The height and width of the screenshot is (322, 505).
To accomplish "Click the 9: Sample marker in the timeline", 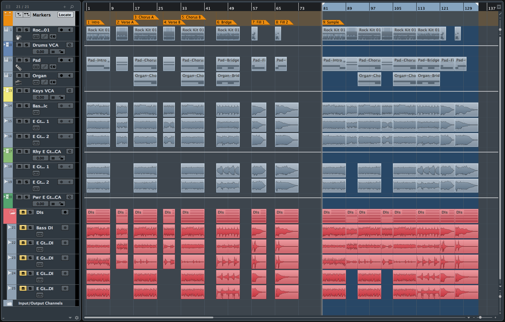I will pyautogui.click(x=333, y=22).
